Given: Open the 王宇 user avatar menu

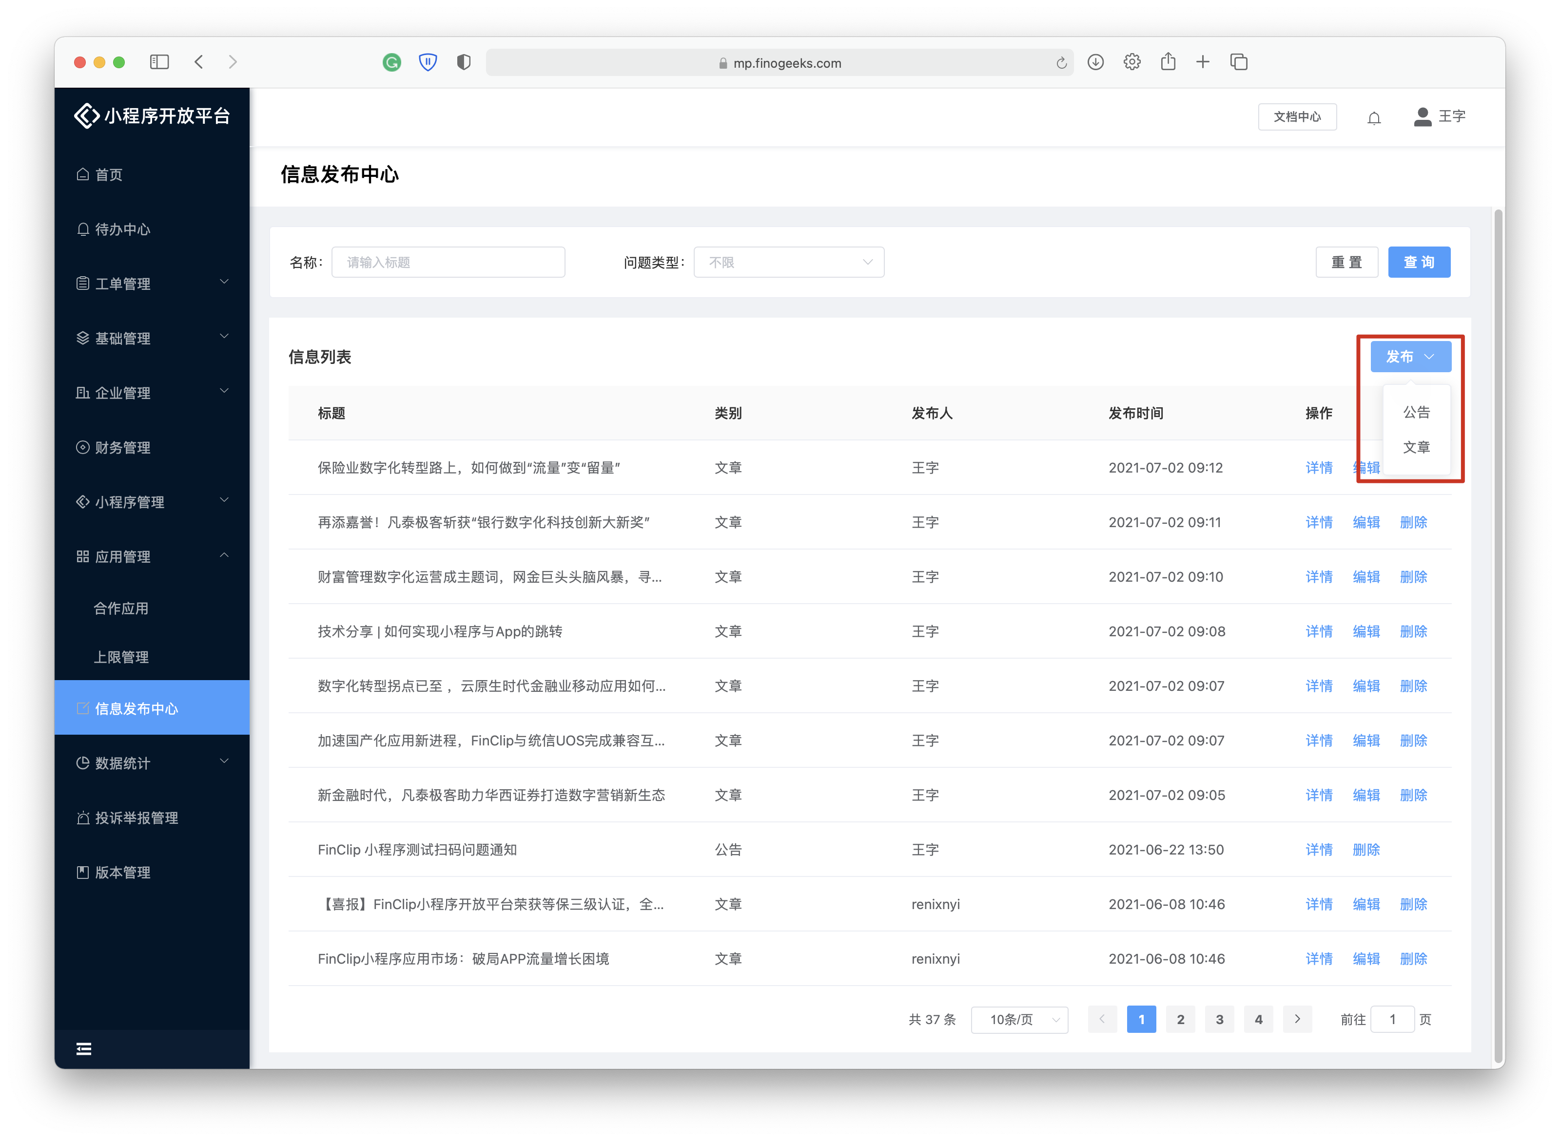Looking at the screenshot, I should click(x=1441, y=117).
